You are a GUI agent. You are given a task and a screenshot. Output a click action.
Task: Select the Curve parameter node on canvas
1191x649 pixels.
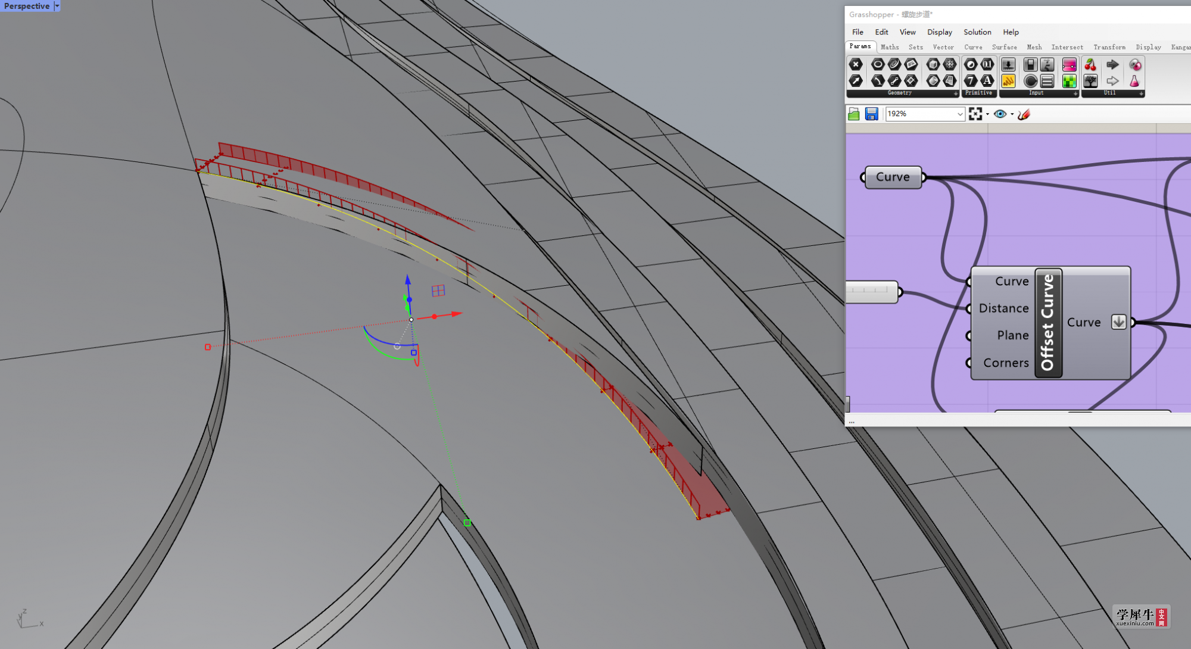[893, 177]
